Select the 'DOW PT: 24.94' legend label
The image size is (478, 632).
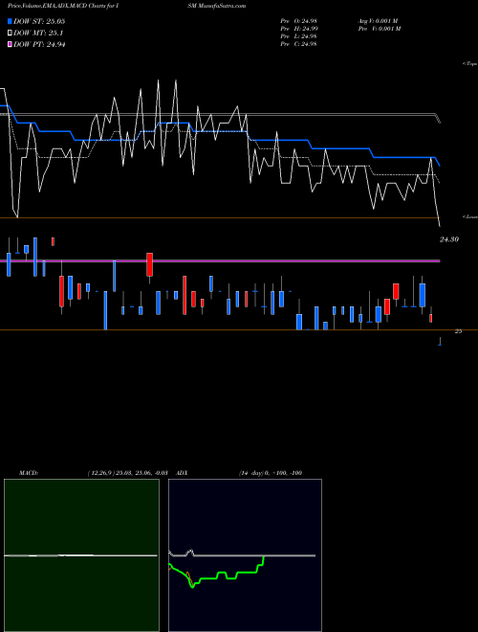[x=39, y=45]
